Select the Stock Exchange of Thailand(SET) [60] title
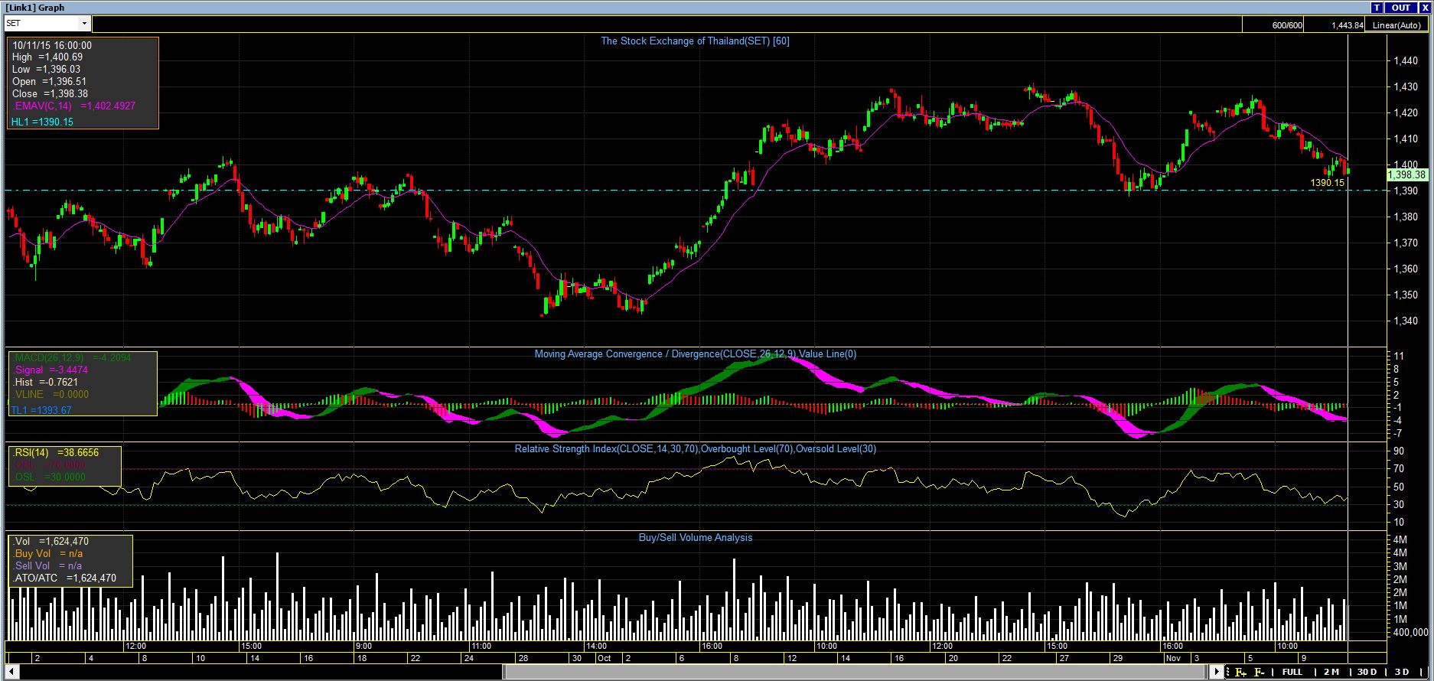 click(x=695, y=41)
